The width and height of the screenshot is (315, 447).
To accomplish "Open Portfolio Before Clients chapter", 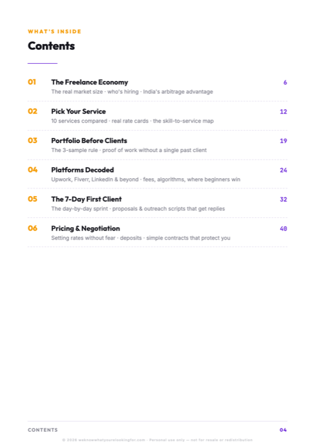I will tap(89, 140).
